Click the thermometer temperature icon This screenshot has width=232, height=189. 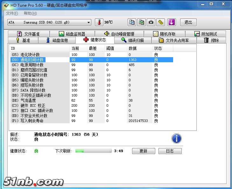(99, 22)
